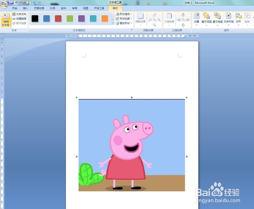The height and width of the screenshot is (209, 254).
Task: Choose the green text box style swatch
Action: 70,19
